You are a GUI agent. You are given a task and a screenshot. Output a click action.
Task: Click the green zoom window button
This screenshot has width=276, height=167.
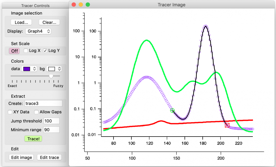[x=88, y=5]
